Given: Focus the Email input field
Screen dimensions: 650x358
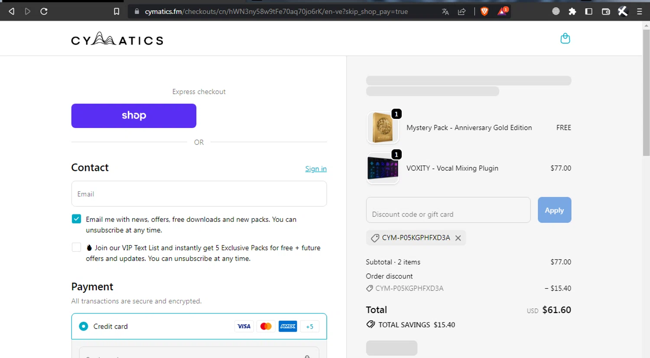Looking at the screenshot, I should [199, 194].
